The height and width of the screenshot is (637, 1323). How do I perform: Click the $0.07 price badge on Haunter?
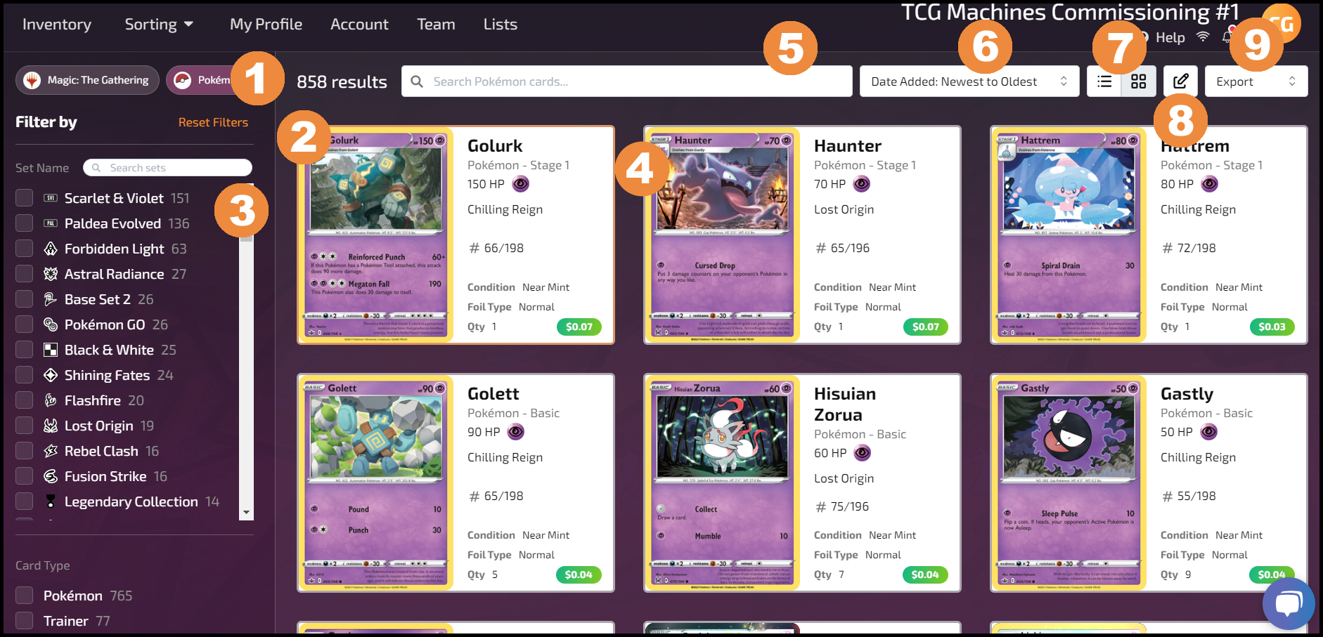click(x=925, y=327)
